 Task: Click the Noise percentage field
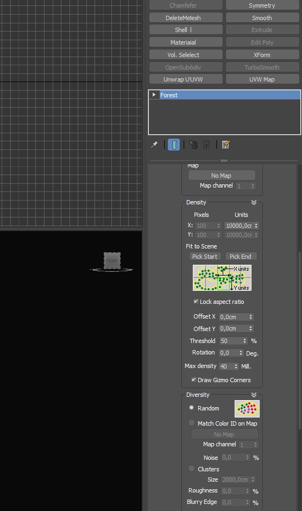pyautogui.click(x=233, y=457)
